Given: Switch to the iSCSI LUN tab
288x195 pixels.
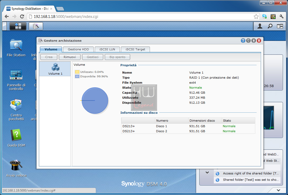Looking at the screenshot, I should click(107, 49).
